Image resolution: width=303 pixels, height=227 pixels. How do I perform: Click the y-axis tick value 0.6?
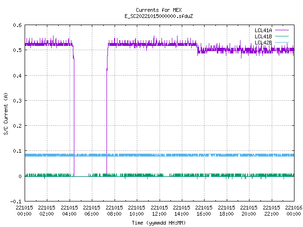click(x=17, y=25)
